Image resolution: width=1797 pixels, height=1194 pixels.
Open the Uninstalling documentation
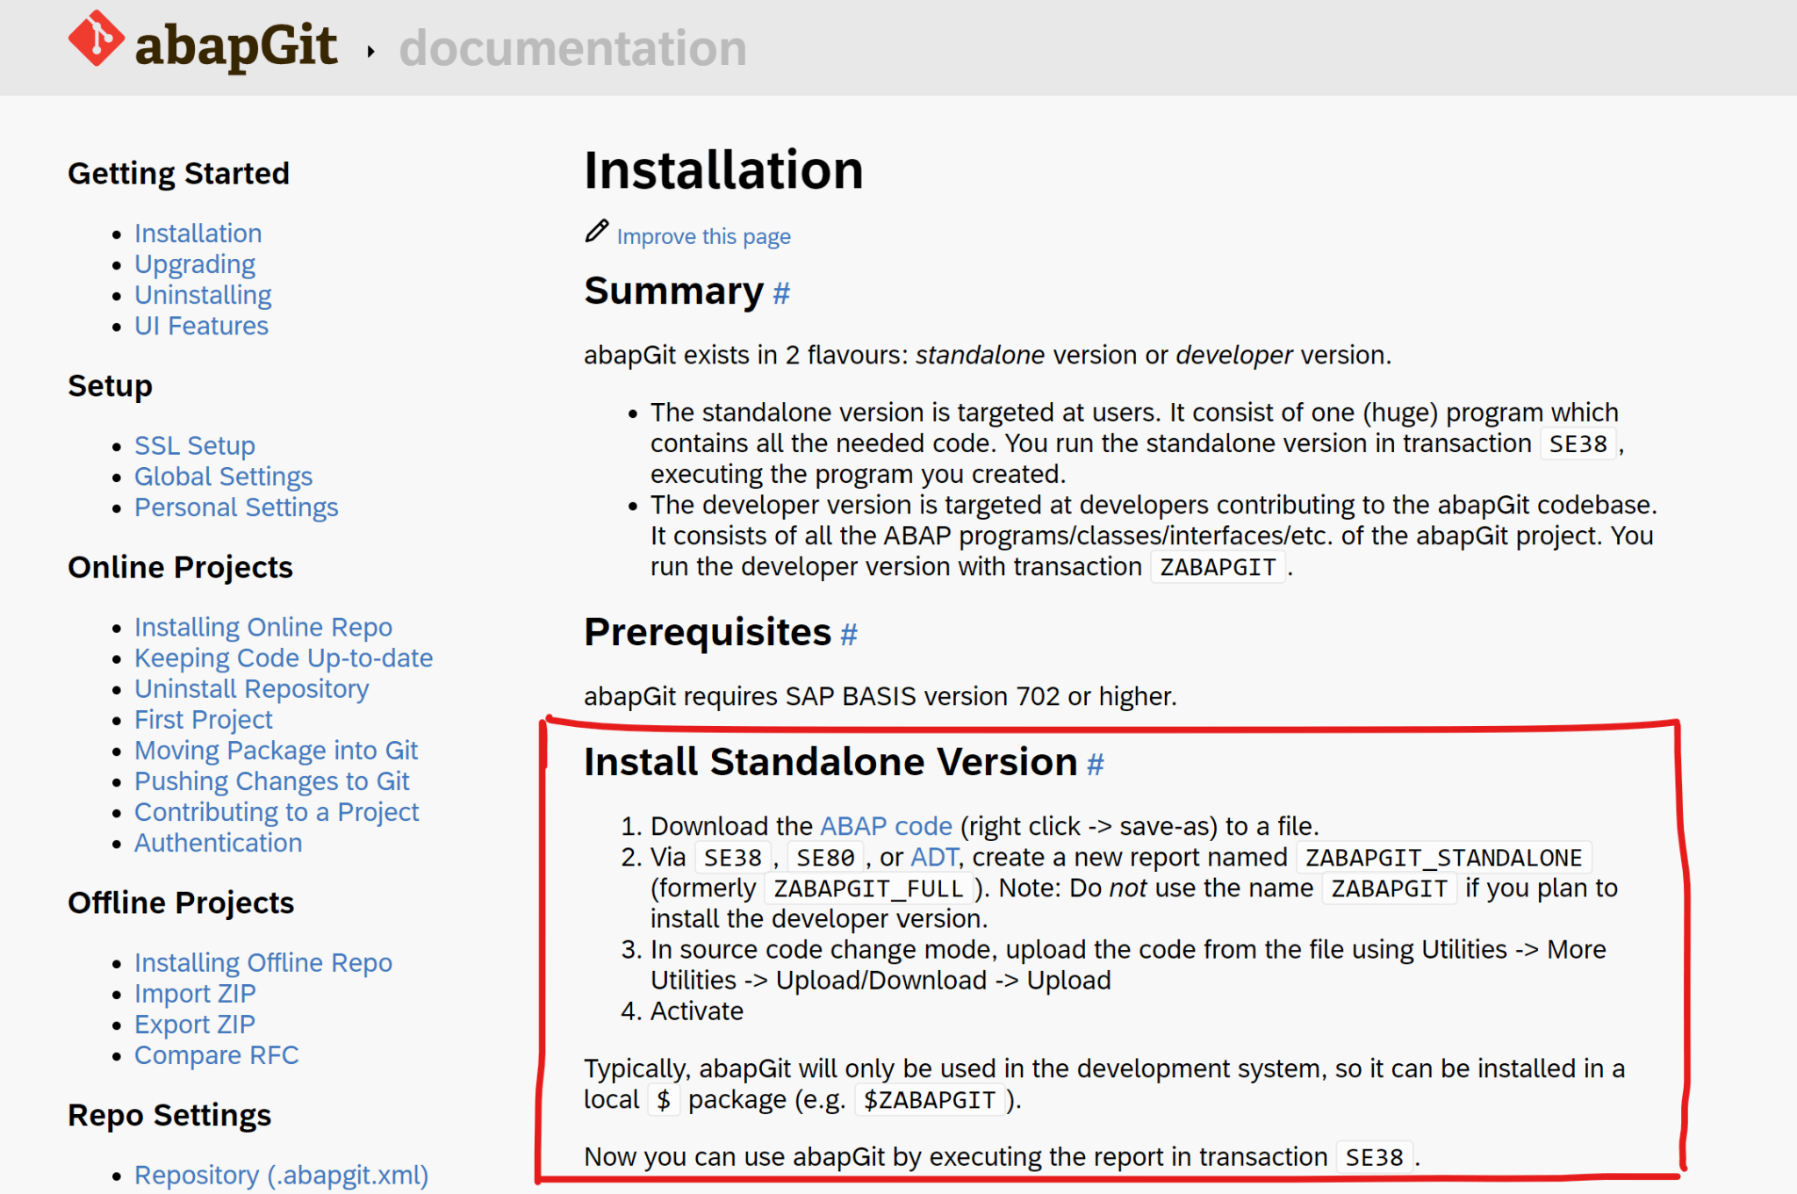tap(203, 294)
